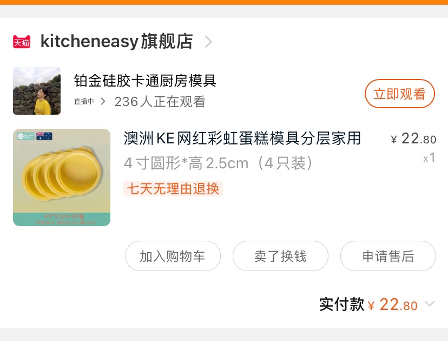Tap the 申请售后 after-sales button
Image resolution: width=448 pixels, height=349 pixels.
pyautogui.click(x=388, y=256)
